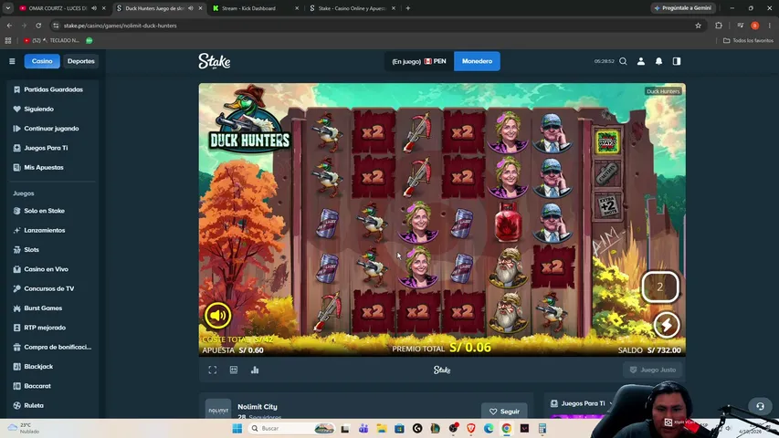Click the Extra +2 Shots booster icon
Image resolution: width=779 pixels, height=438 pixels.
click(607, 206)
